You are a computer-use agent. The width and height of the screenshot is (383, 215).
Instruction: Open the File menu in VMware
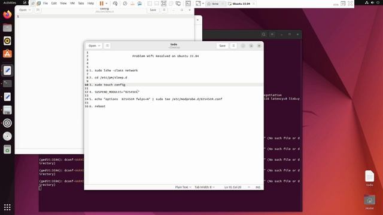coord(45,4)
